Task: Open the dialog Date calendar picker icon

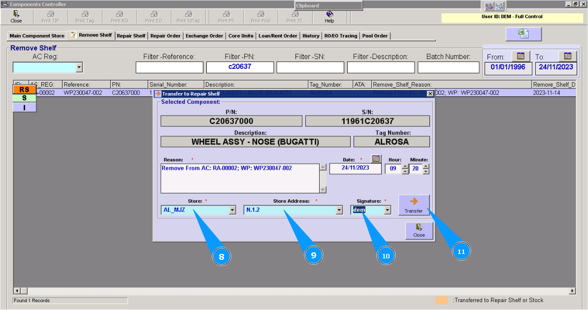Action: [x=376, y=158]
